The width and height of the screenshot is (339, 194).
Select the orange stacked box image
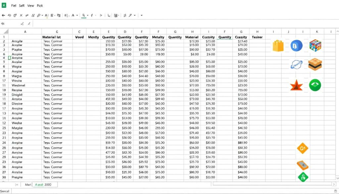pyautogui.click(x=315, y=64)
